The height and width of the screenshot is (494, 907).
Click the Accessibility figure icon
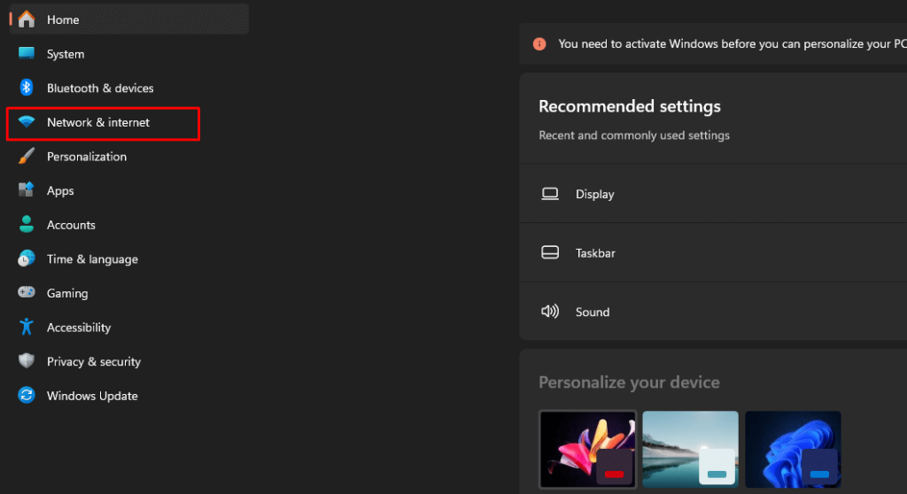click(27, 328)
